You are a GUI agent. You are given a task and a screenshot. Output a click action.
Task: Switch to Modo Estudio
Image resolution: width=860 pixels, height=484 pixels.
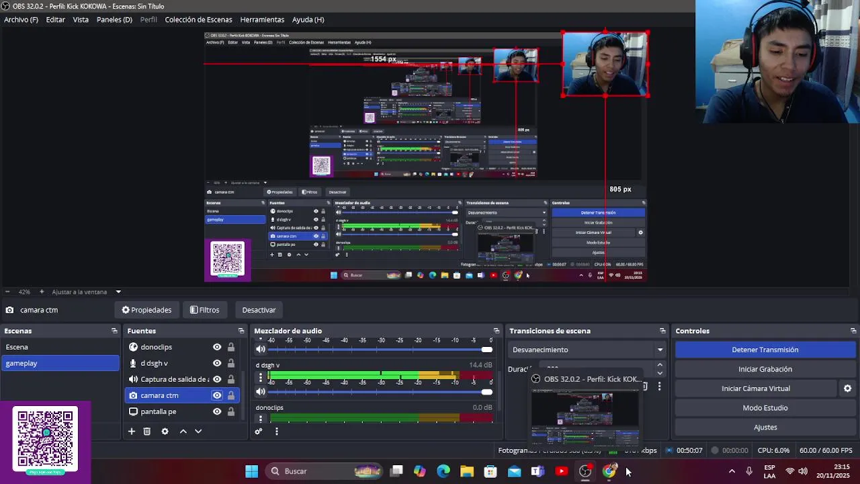765,408
